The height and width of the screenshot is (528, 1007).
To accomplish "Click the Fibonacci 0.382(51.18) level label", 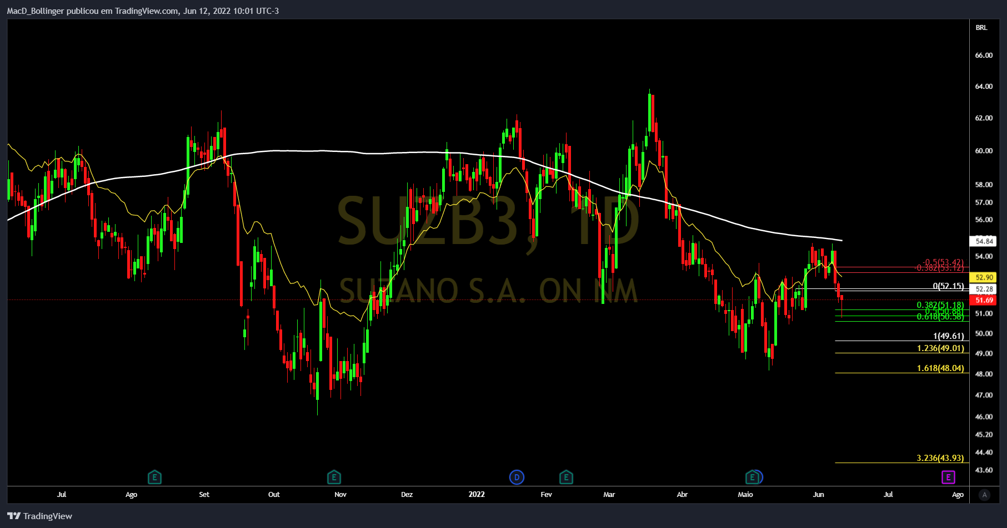I will coord(940,305).
